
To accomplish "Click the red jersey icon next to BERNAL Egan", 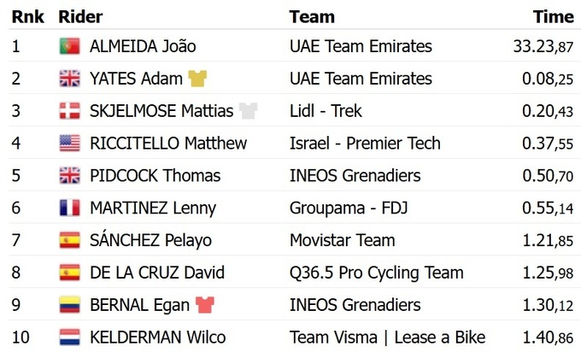I will (x=205, y=305).
